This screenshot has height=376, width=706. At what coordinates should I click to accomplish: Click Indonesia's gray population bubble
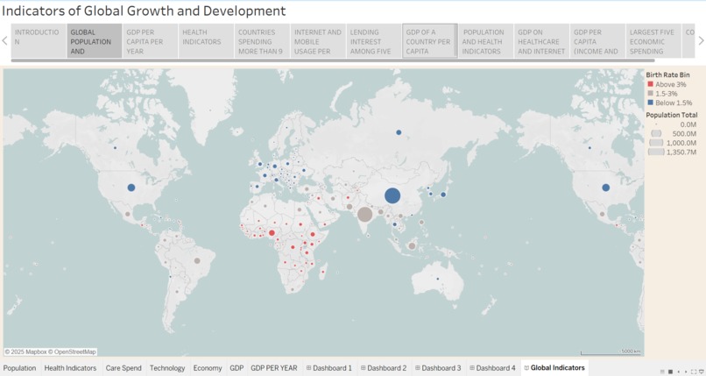click(412, 246)
